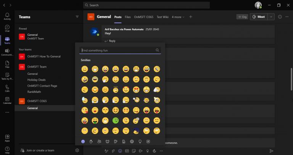Open Calendar in the left sidebar
Screen dimensions: 293x155
(x=7, y=100)
